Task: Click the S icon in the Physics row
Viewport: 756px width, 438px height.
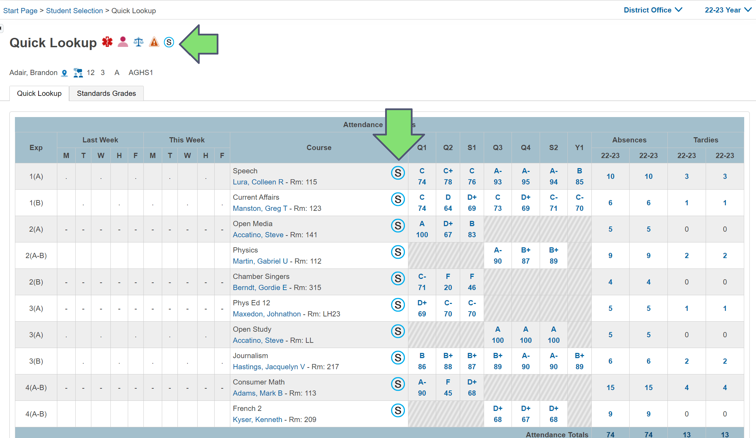Action: pyautogui.click(x=398, y=252)
